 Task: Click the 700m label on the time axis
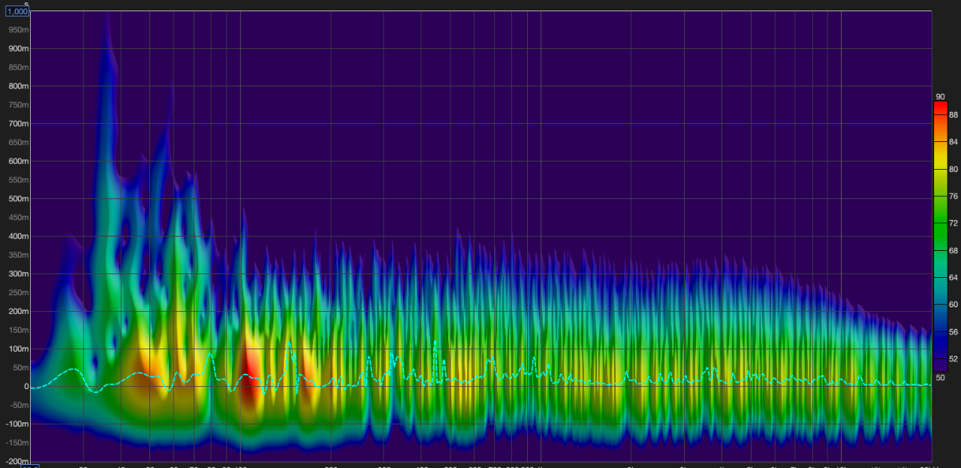click(x=18, y=123)
